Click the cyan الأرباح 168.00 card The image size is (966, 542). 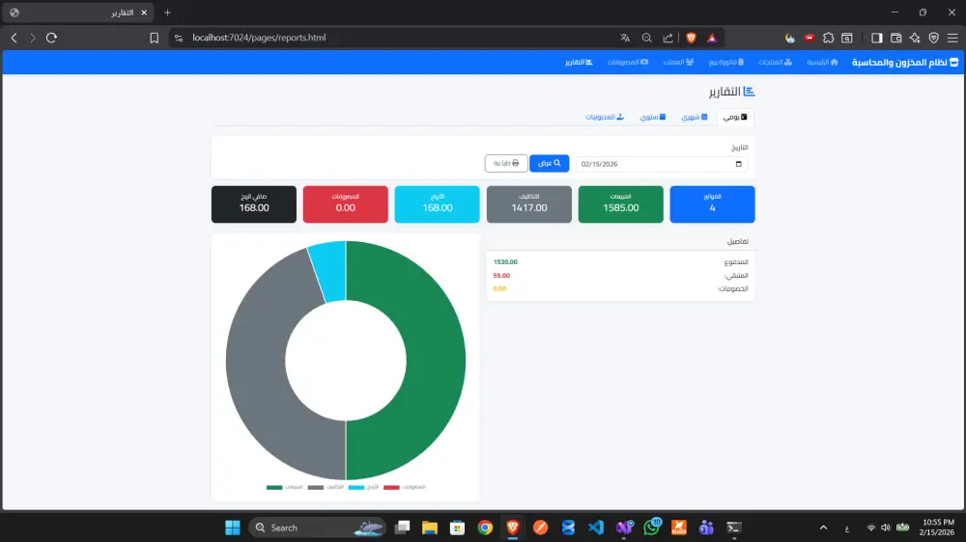pos(437,204)
